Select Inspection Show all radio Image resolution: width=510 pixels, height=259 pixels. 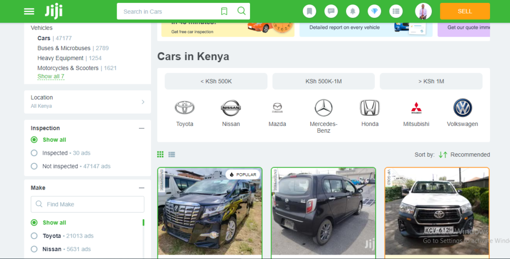34,140
